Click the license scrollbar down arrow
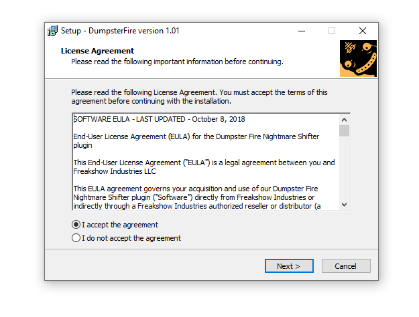This screenshot has width=419, height=317. (x=344, y=205)
